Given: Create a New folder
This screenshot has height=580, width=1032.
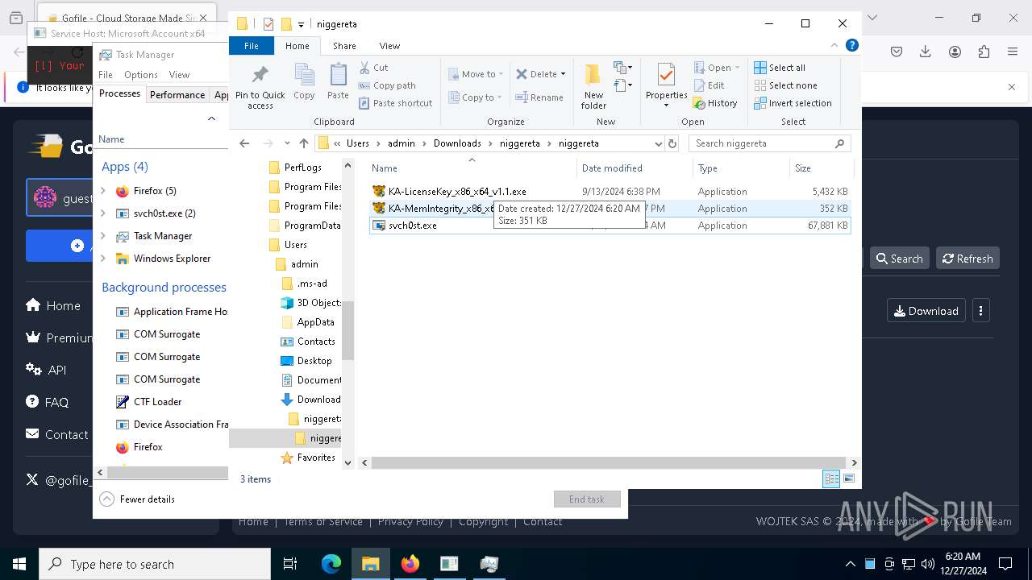Looking at the screenshot, I should pyautogui.click(x=593, y=86).
